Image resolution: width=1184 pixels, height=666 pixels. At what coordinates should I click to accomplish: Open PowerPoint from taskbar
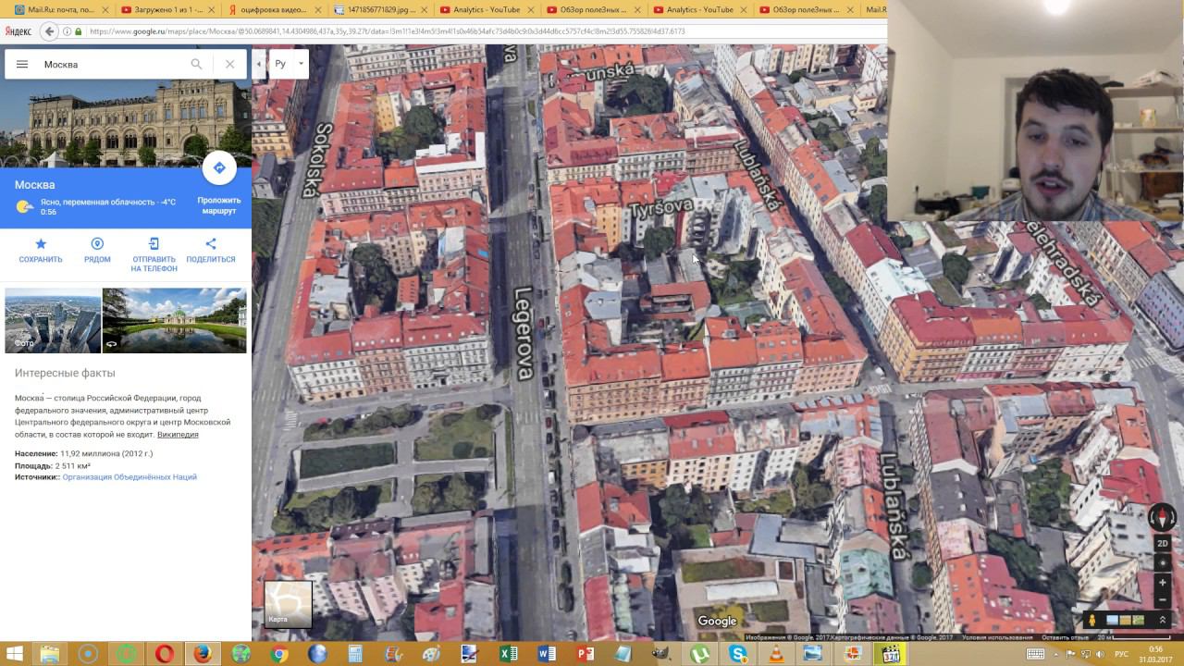(x=585, y=654)
